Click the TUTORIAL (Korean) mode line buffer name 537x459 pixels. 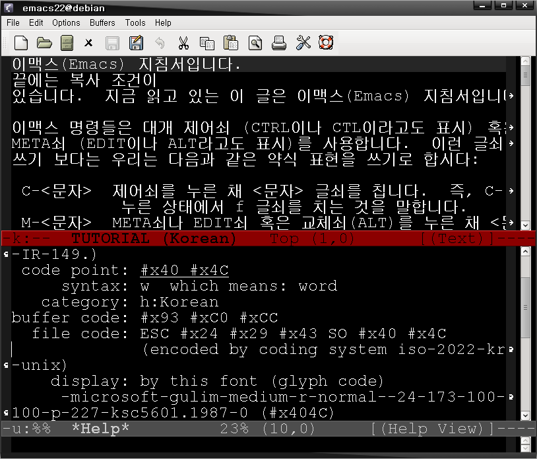[x=153, y=238]
